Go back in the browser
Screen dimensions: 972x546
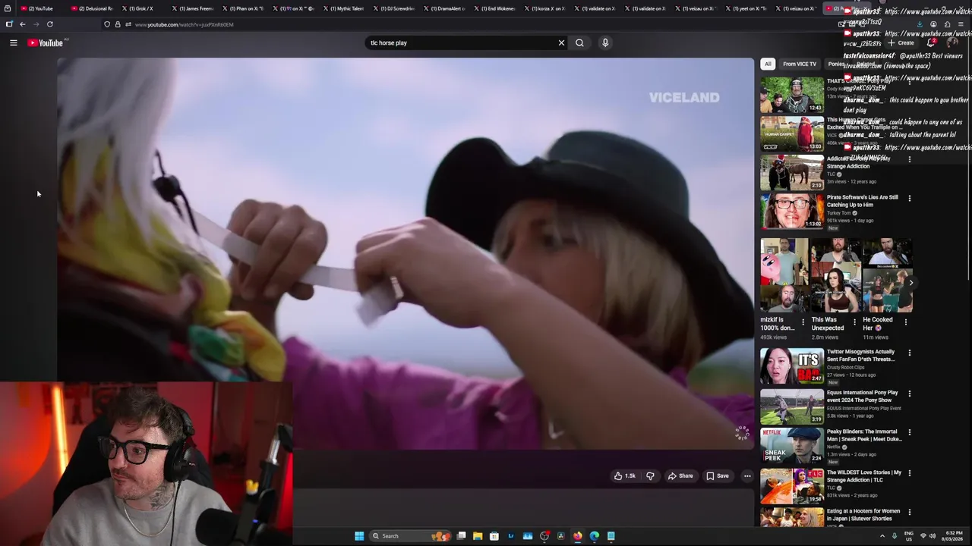point(23,24)
